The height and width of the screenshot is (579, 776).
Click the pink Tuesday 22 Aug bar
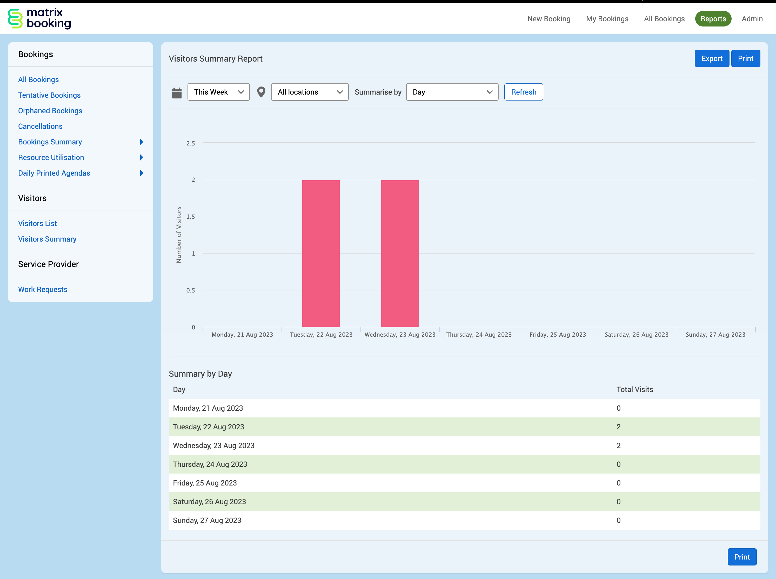[321, 254]
